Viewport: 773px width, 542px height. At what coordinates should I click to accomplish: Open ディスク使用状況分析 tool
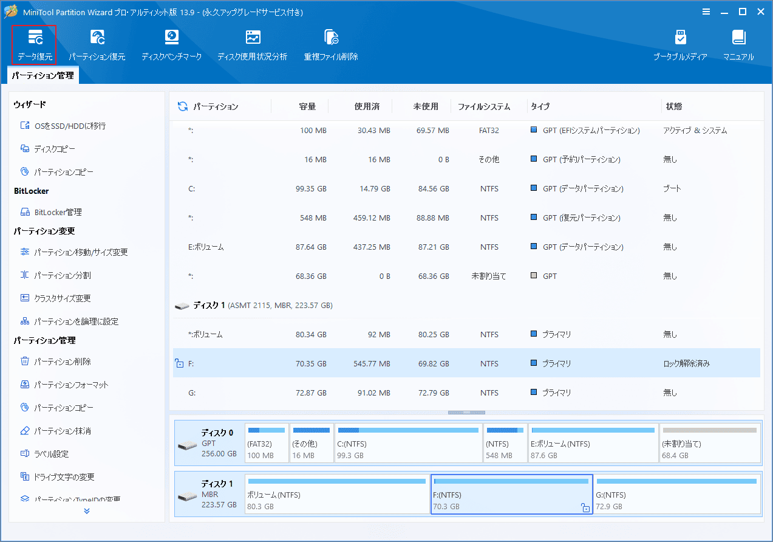click(253, 45)
